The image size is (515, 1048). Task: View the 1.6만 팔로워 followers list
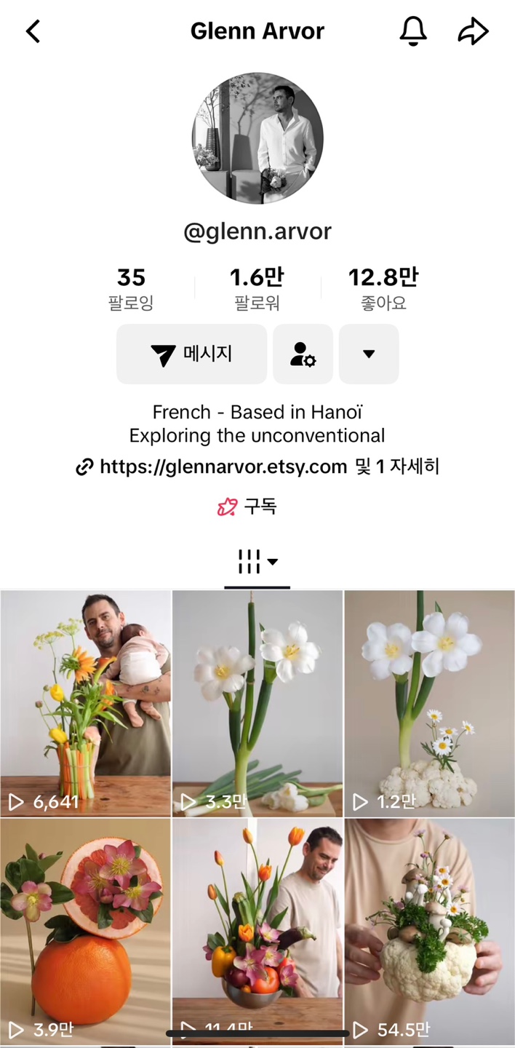[x=257, y=289]
